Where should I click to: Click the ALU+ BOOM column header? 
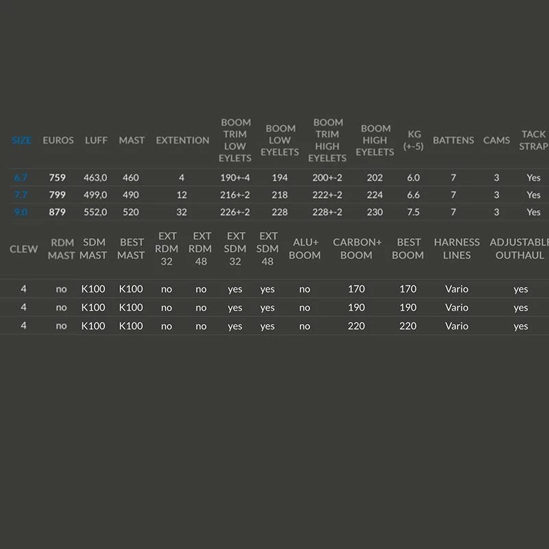click(x=305, y=249)
